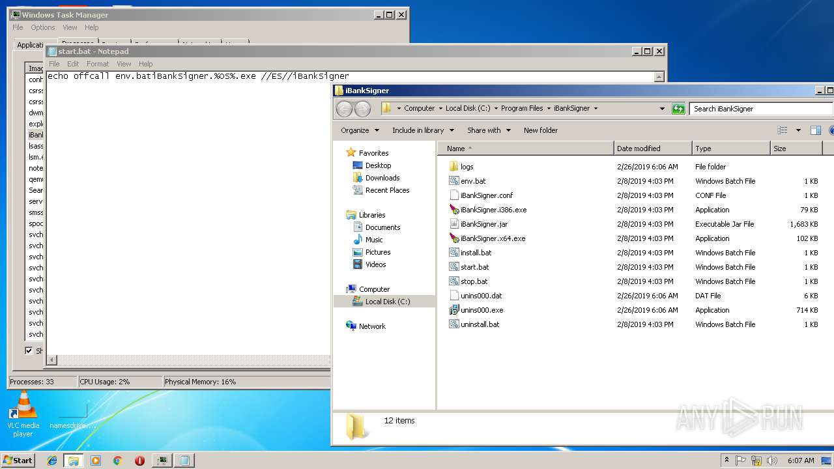
Task: Launch Opera browser from the taskbar
Action: click(x=139, y=461)
